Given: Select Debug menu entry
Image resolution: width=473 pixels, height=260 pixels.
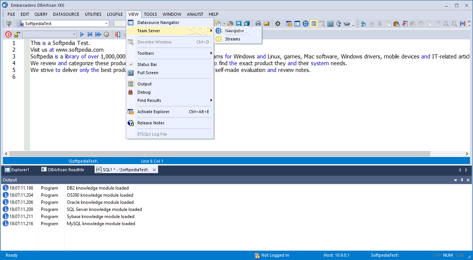Looking at the screenshot, I should [170, 92].
